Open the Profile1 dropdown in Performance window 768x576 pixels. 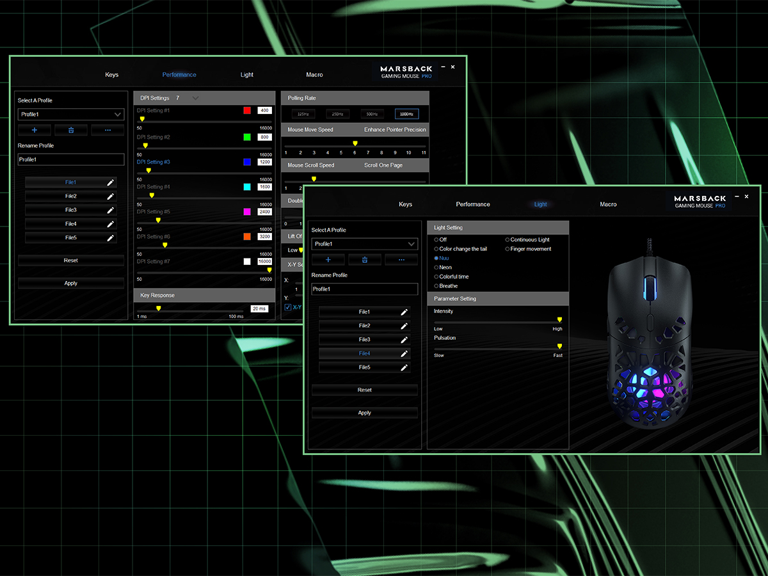[x=70, y=113]
